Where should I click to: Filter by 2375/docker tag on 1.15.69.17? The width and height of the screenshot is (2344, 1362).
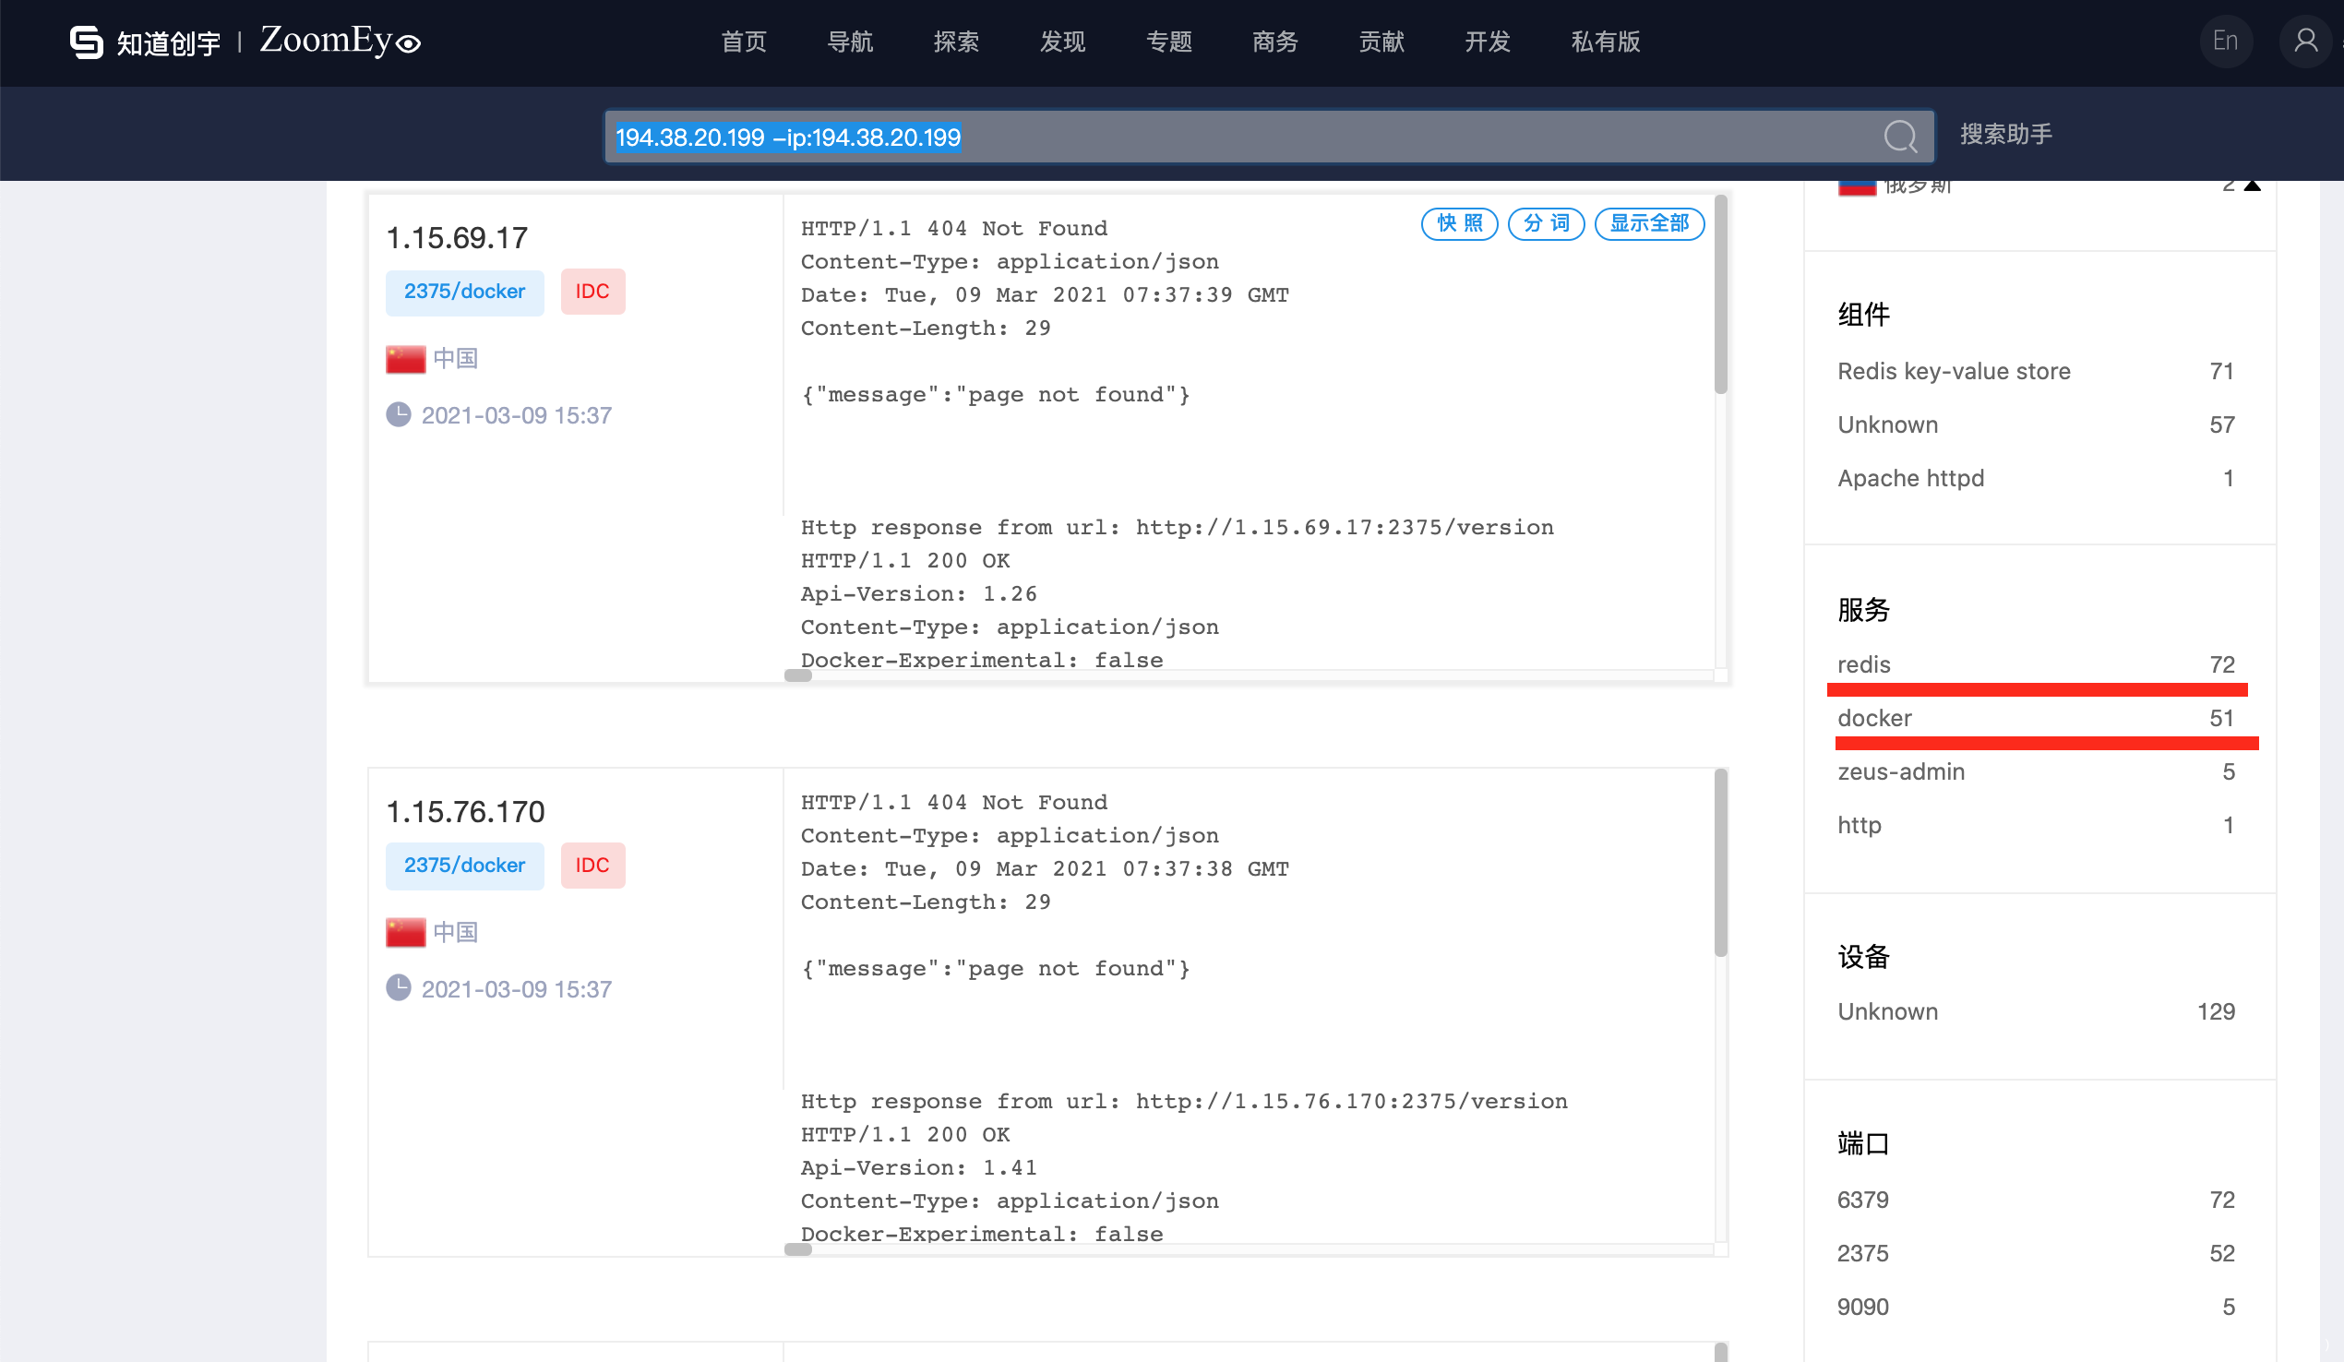[x=464, y=293]
